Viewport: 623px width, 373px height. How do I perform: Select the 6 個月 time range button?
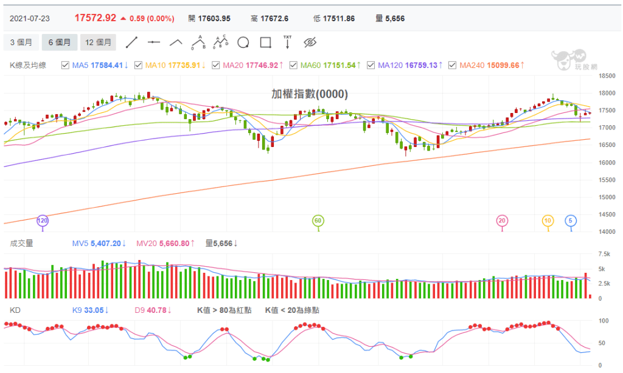(x=59, y=43)
